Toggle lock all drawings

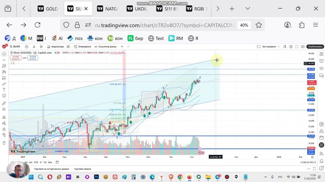click(4, 129)
